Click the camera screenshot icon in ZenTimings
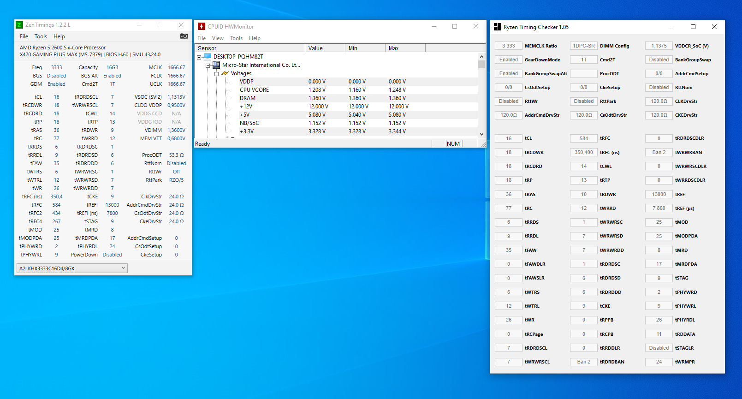 point(184,36)
